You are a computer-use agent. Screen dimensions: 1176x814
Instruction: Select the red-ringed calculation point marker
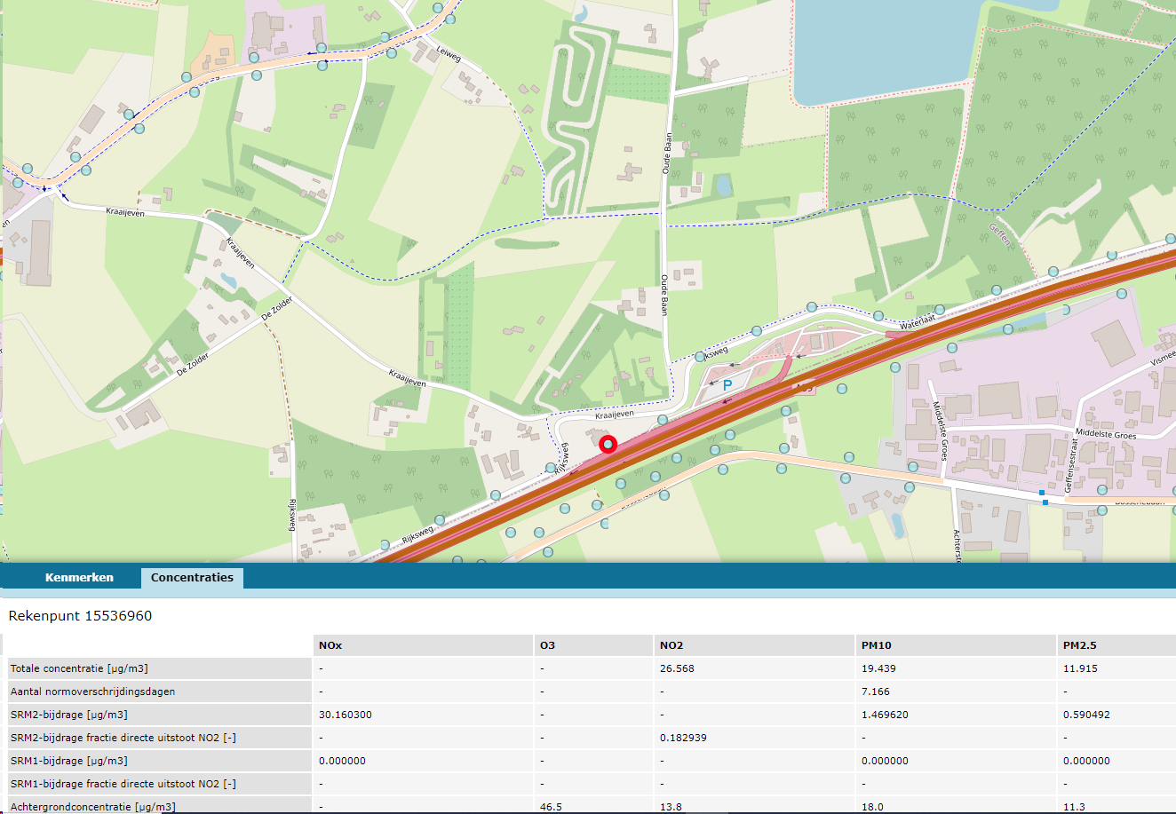click(608, 444)
